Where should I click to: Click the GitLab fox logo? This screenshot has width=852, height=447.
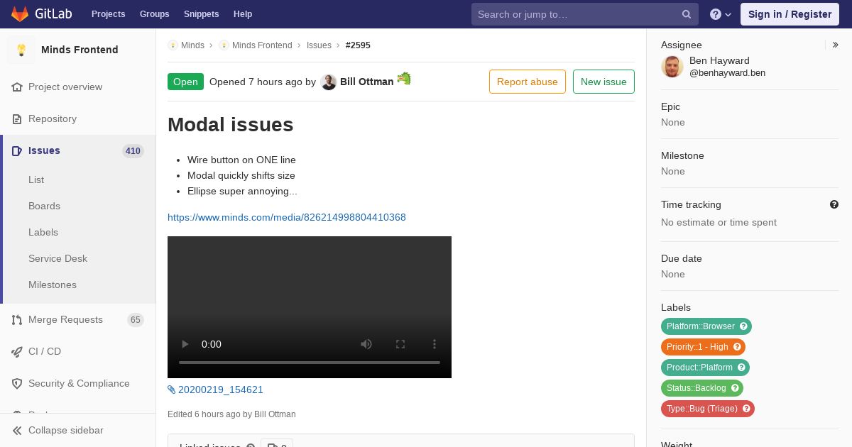pos(20,13)
